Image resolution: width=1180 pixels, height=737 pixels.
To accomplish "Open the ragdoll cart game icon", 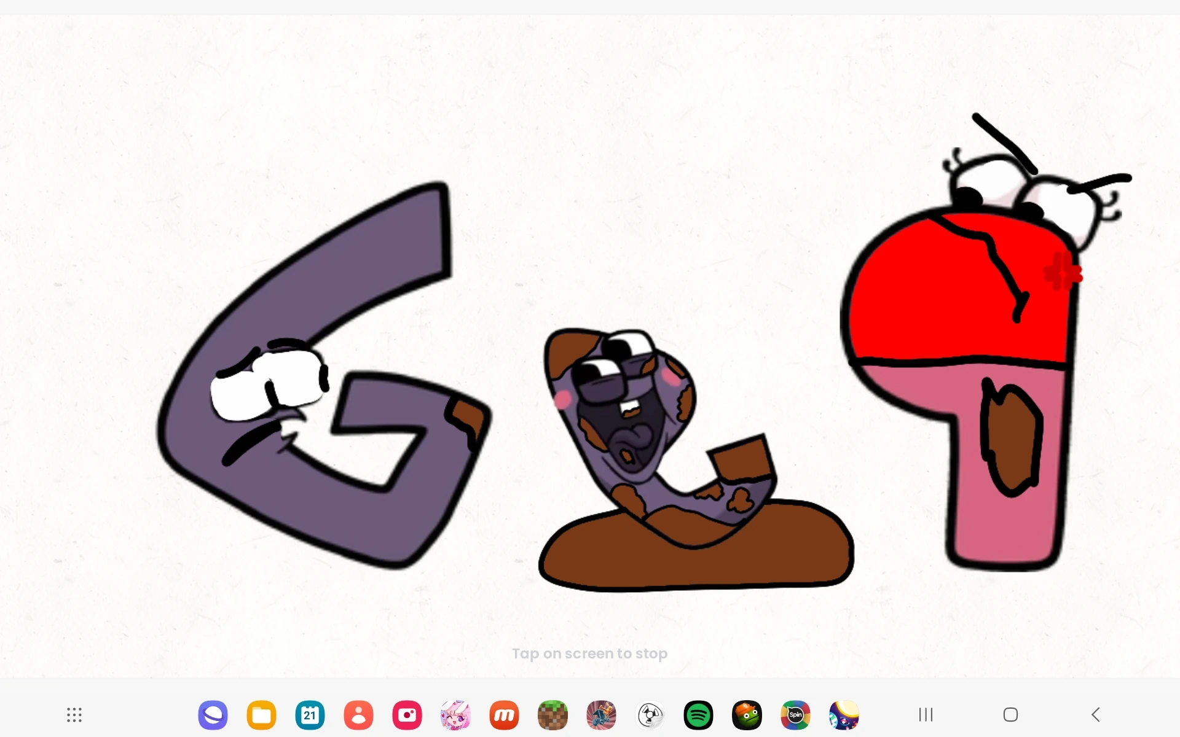I will [x=601, y=715].
